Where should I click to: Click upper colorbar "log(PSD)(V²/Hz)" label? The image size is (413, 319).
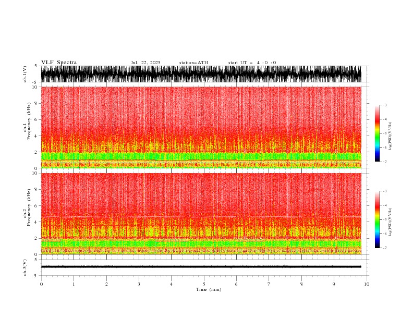390,136
